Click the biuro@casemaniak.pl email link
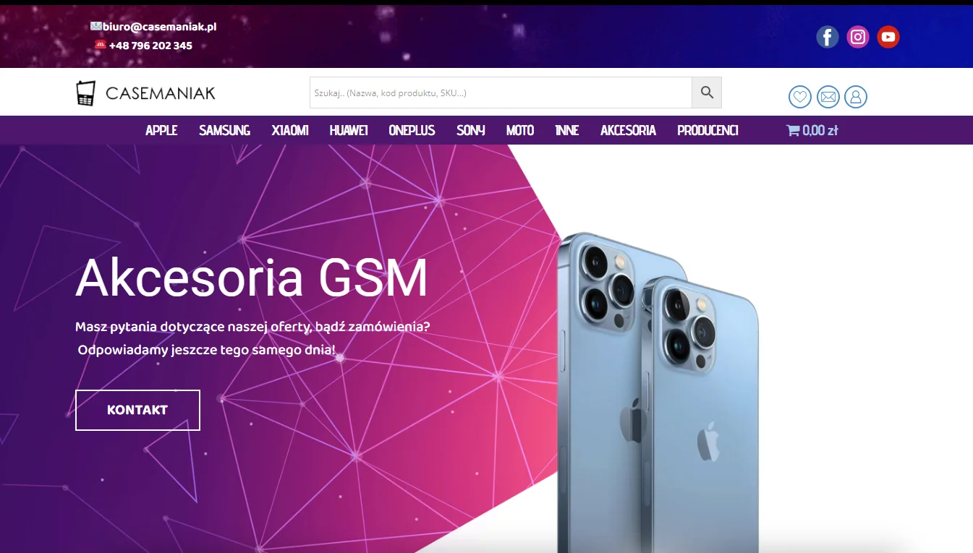Image resolution: width=973 pixels, height=553 pixels. [159, 27]
